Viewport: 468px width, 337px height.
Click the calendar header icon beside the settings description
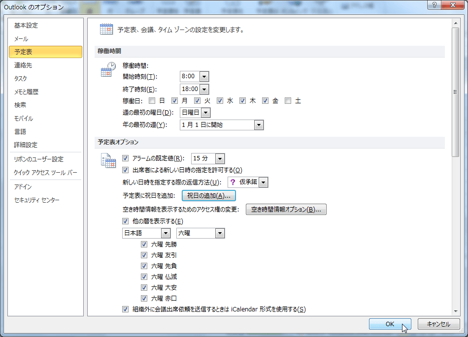[106, 29]
